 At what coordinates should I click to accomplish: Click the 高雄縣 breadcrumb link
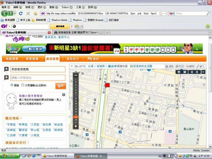click(x=101, y=66)
